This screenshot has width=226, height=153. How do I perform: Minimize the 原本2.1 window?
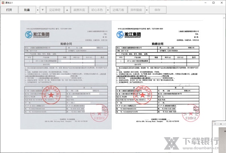pos(206,3)
